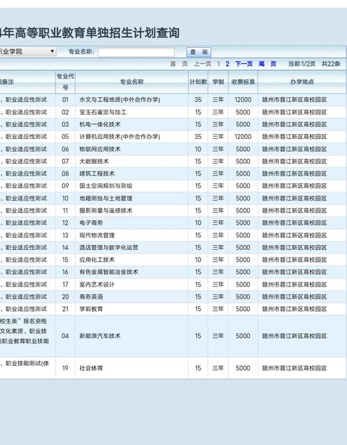Go to page 2 link

click(227, 64)
